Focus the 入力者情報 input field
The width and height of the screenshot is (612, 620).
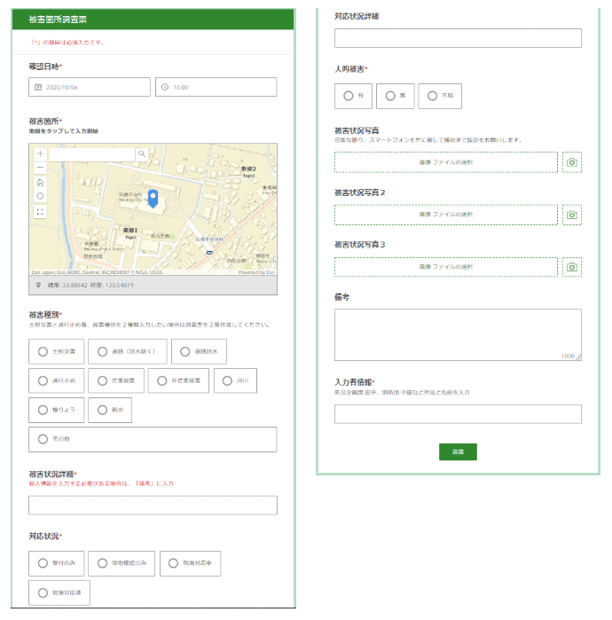coord(457,414)
